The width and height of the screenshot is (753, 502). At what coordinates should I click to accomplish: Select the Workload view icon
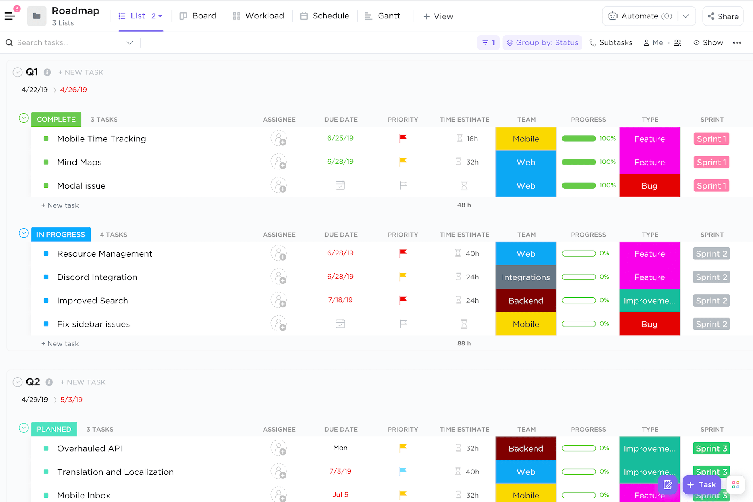(x=236, y=16)
